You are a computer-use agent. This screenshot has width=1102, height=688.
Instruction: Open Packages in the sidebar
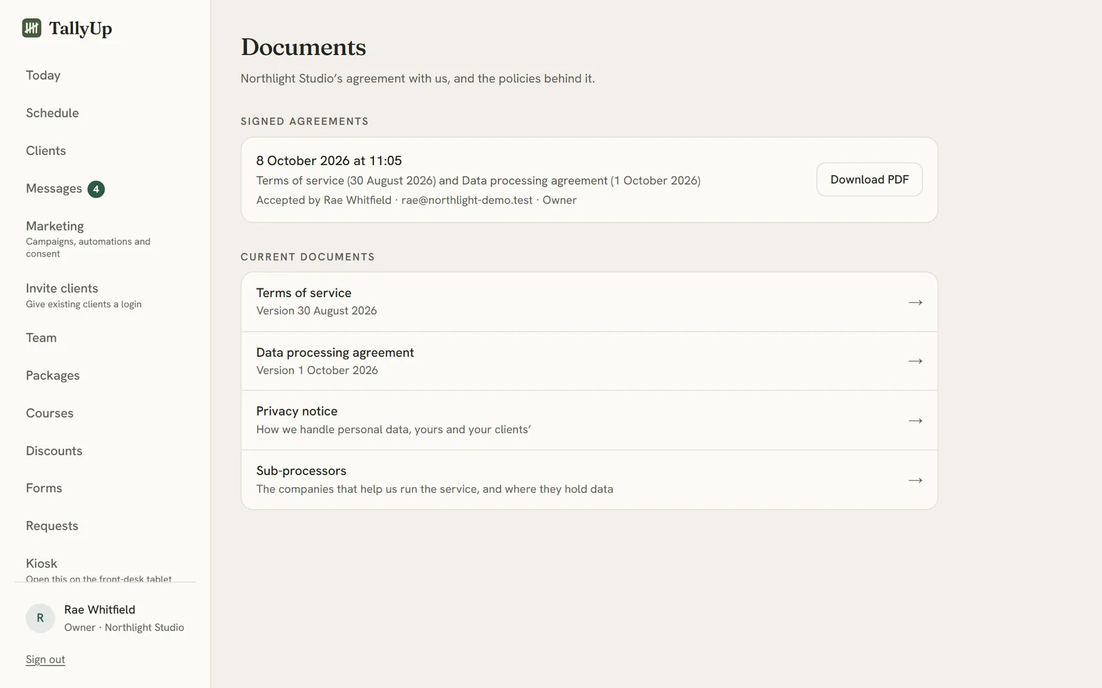click(x=53, y=376)
